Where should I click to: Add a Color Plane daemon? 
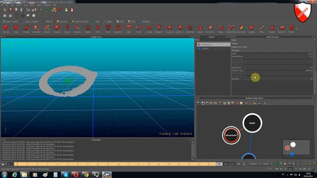[241, 29]
